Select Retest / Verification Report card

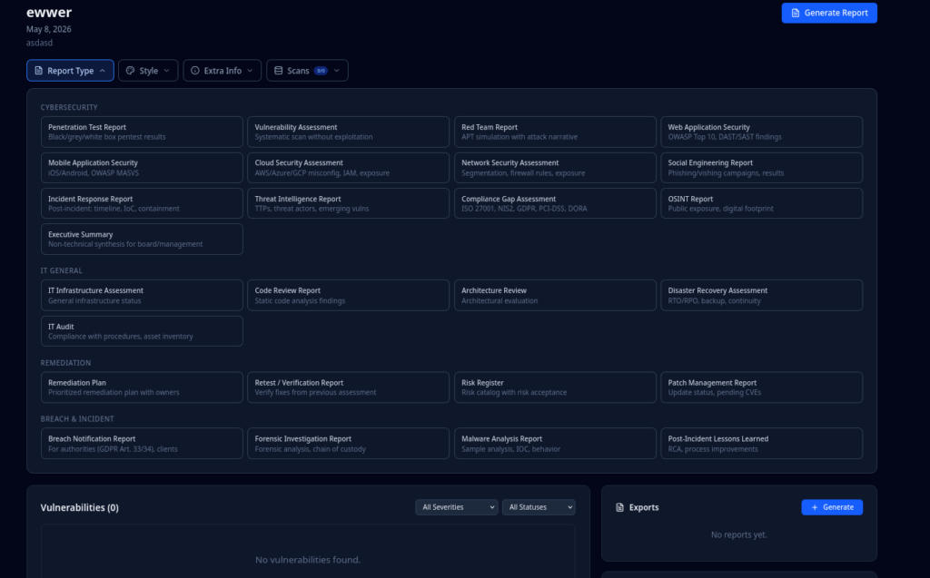[x=348, y=387]
